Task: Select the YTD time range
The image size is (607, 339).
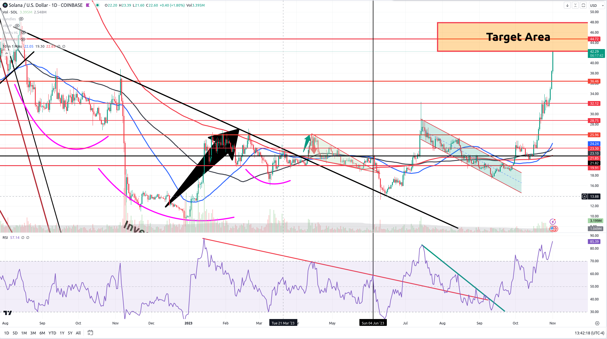Action: [x=52, y=333]
